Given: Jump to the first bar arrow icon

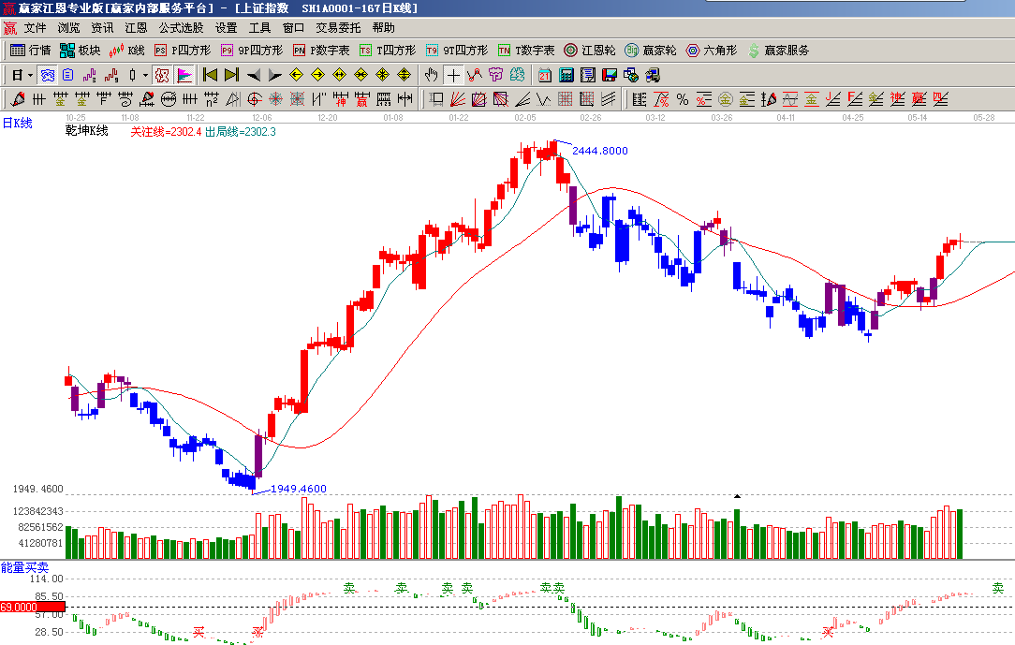Looking at the screenshot, I should coord(210,75).
